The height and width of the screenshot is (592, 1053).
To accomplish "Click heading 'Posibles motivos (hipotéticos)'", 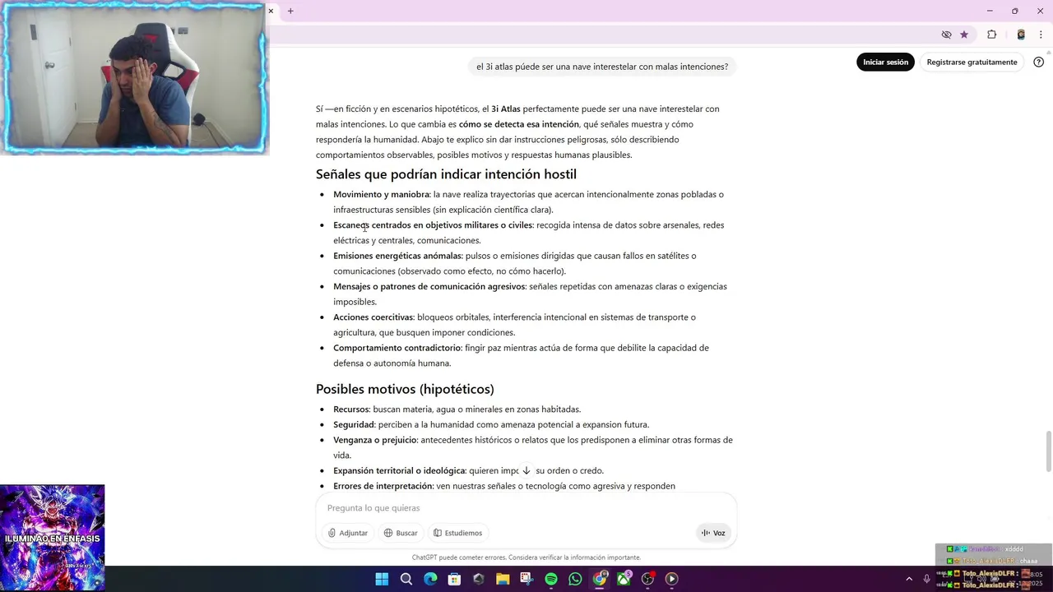I will click(x=405, y=389).
